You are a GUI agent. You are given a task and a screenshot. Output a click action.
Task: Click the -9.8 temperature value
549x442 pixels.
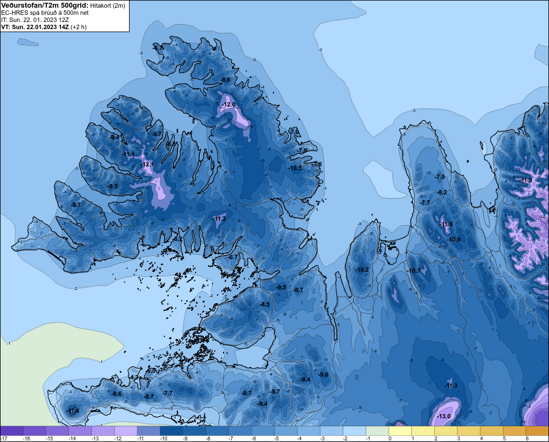tap(226, 80)
